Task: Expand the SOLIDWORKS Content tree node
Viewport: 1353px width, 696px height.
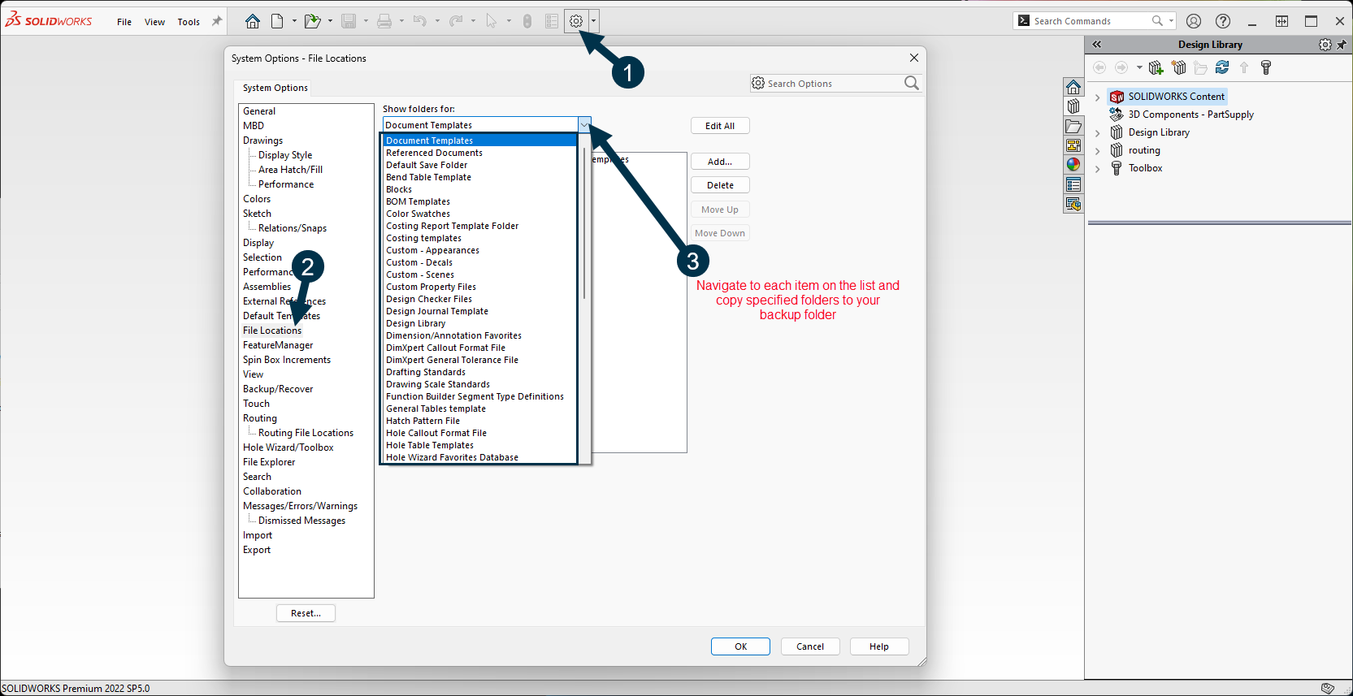Action: (x=1098, y=97)
